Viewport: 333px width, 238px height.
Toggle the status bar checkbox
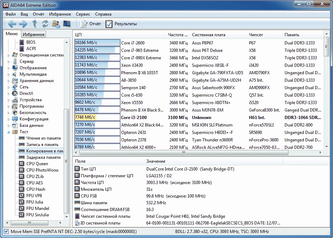click(x=6, y=232)
